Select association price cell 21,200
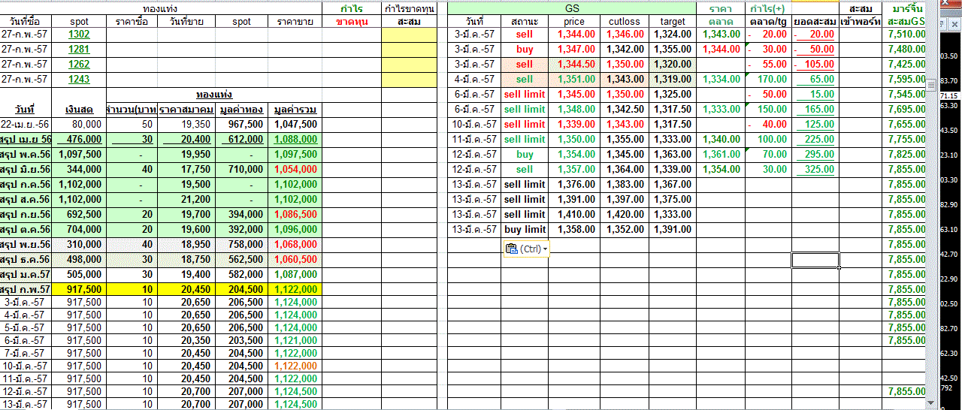 [186, 200]
